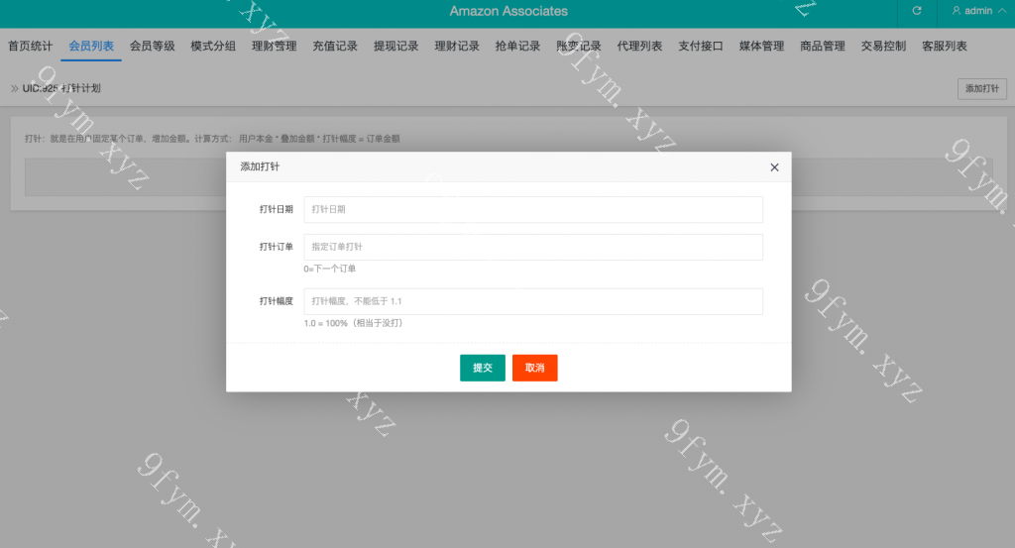Open 交易控制 tab
The image size is (1015, 548).
(x=883, y=46)
